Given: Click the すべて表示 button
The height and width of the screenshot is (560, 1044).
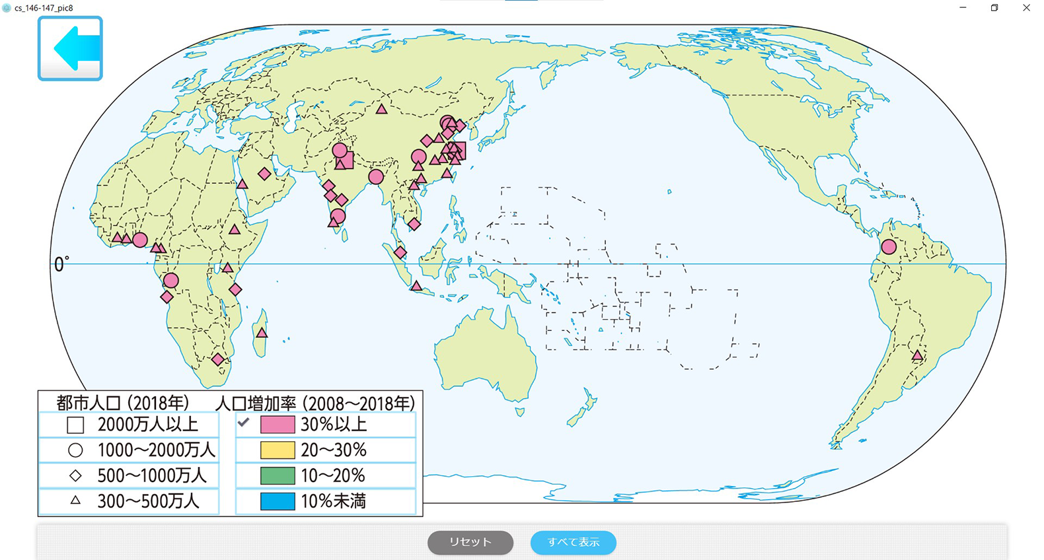Looking at the screenshot, I should pyautogui.click(x=573, y=542).
